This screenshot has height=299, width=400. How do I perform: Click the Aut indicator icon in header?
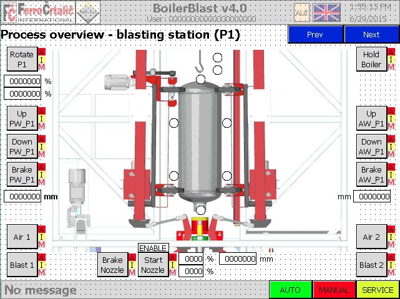[x=301, y=12]
